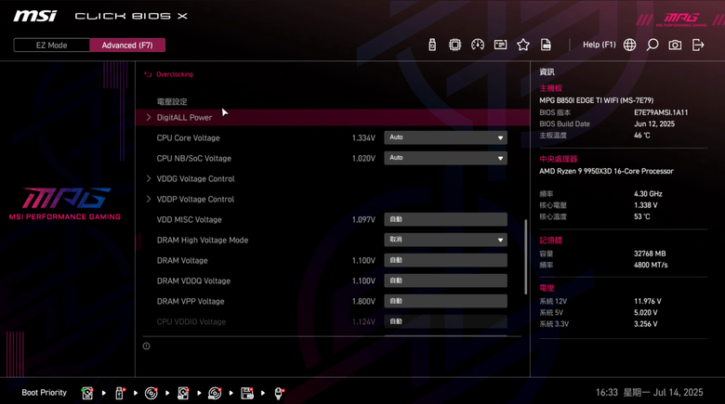Open CPU NB/SoC Voltage Auto dropdown
This screenshot has width=725, height=404.
pos(445,158)
